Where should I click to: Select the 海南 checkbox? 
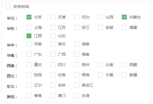[77, 54]
